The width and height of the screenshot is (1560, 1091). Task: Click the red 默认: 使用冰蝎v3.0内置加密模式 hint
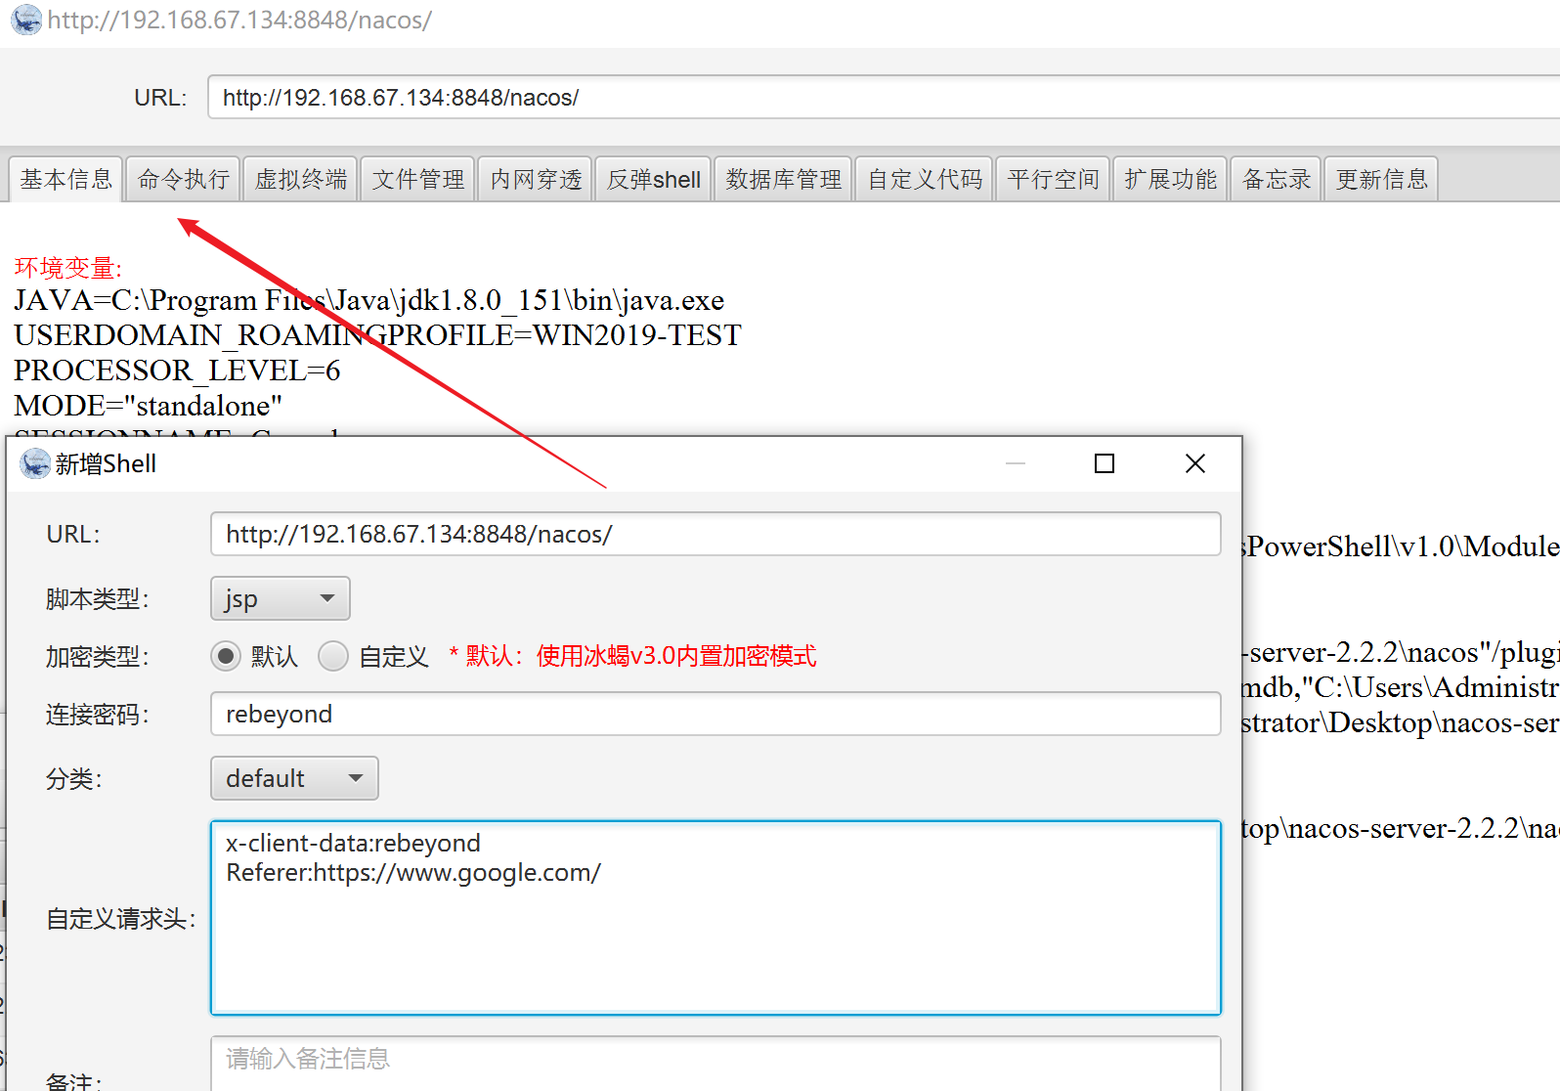tap(632, 656)
